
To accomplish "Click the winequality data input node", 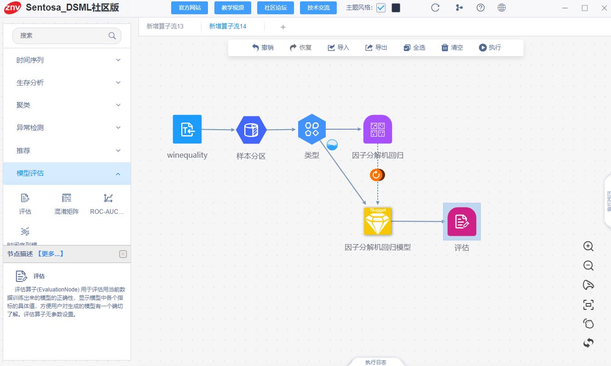I will tap(187, 129).
